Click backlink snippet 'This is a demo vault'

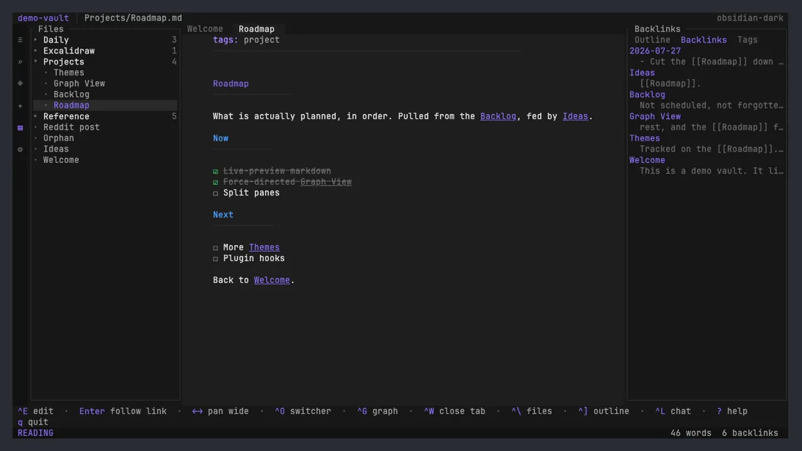point(712,171)
